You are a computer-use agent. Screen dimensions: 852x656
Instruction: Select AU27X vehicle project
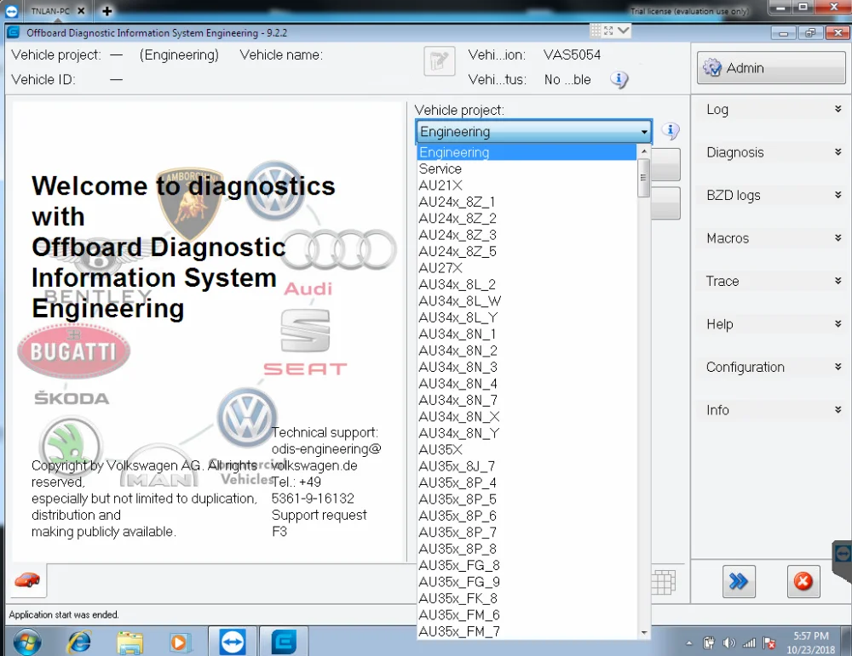coord(527,268)
